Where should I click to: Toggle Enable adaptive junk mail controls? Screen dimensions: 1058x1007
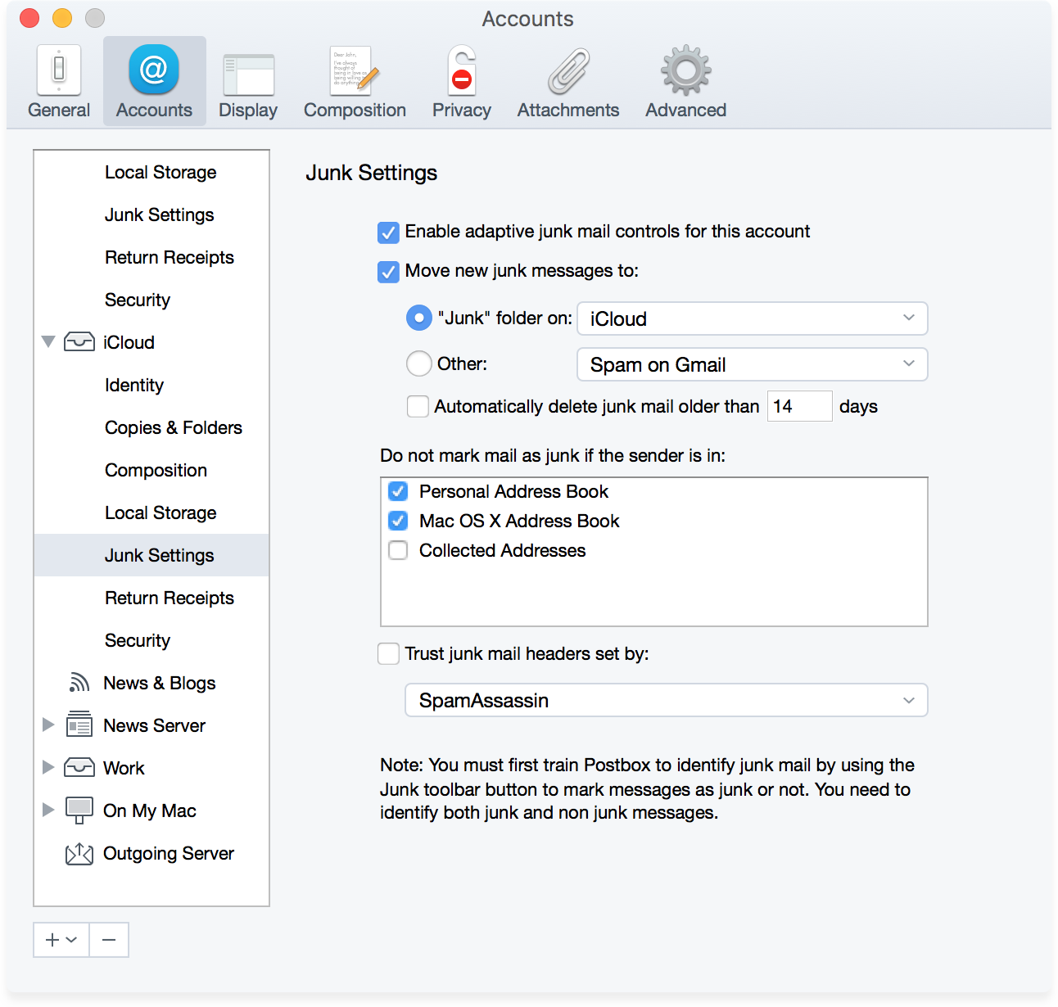click(388, 233)
